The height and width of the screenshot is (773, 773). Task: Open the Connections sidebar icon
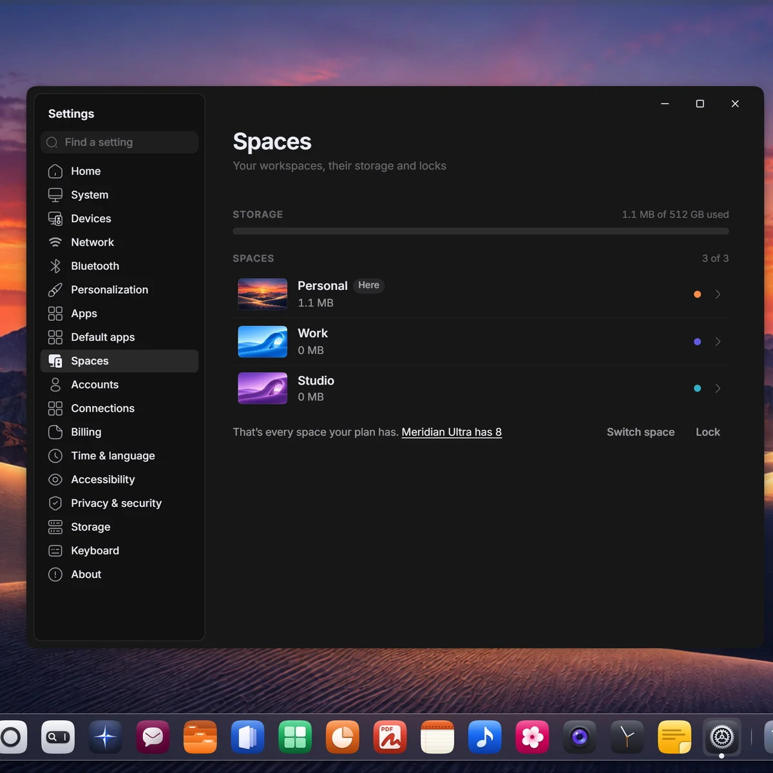(55, 408)
